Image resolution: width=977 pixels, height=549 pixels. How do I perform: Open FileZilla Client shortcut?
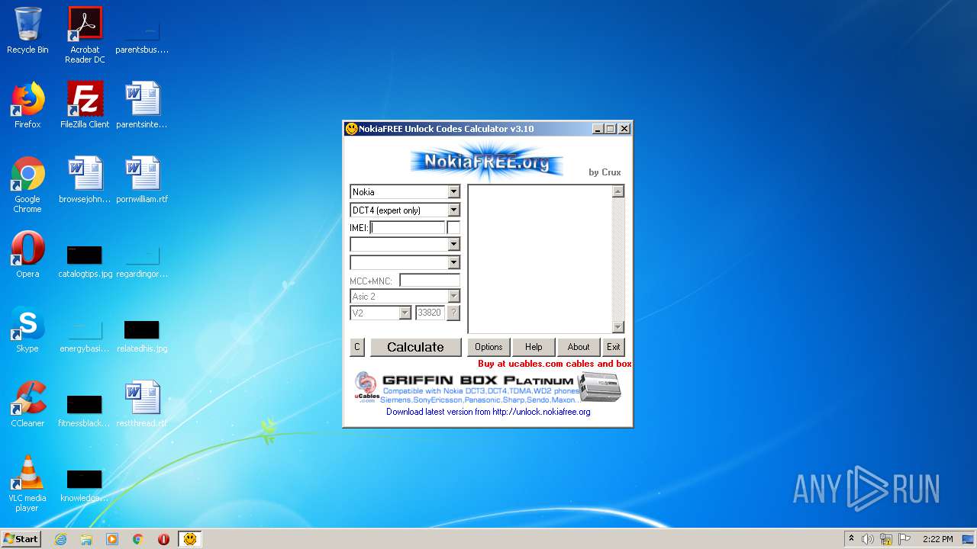tap(85, 105)
